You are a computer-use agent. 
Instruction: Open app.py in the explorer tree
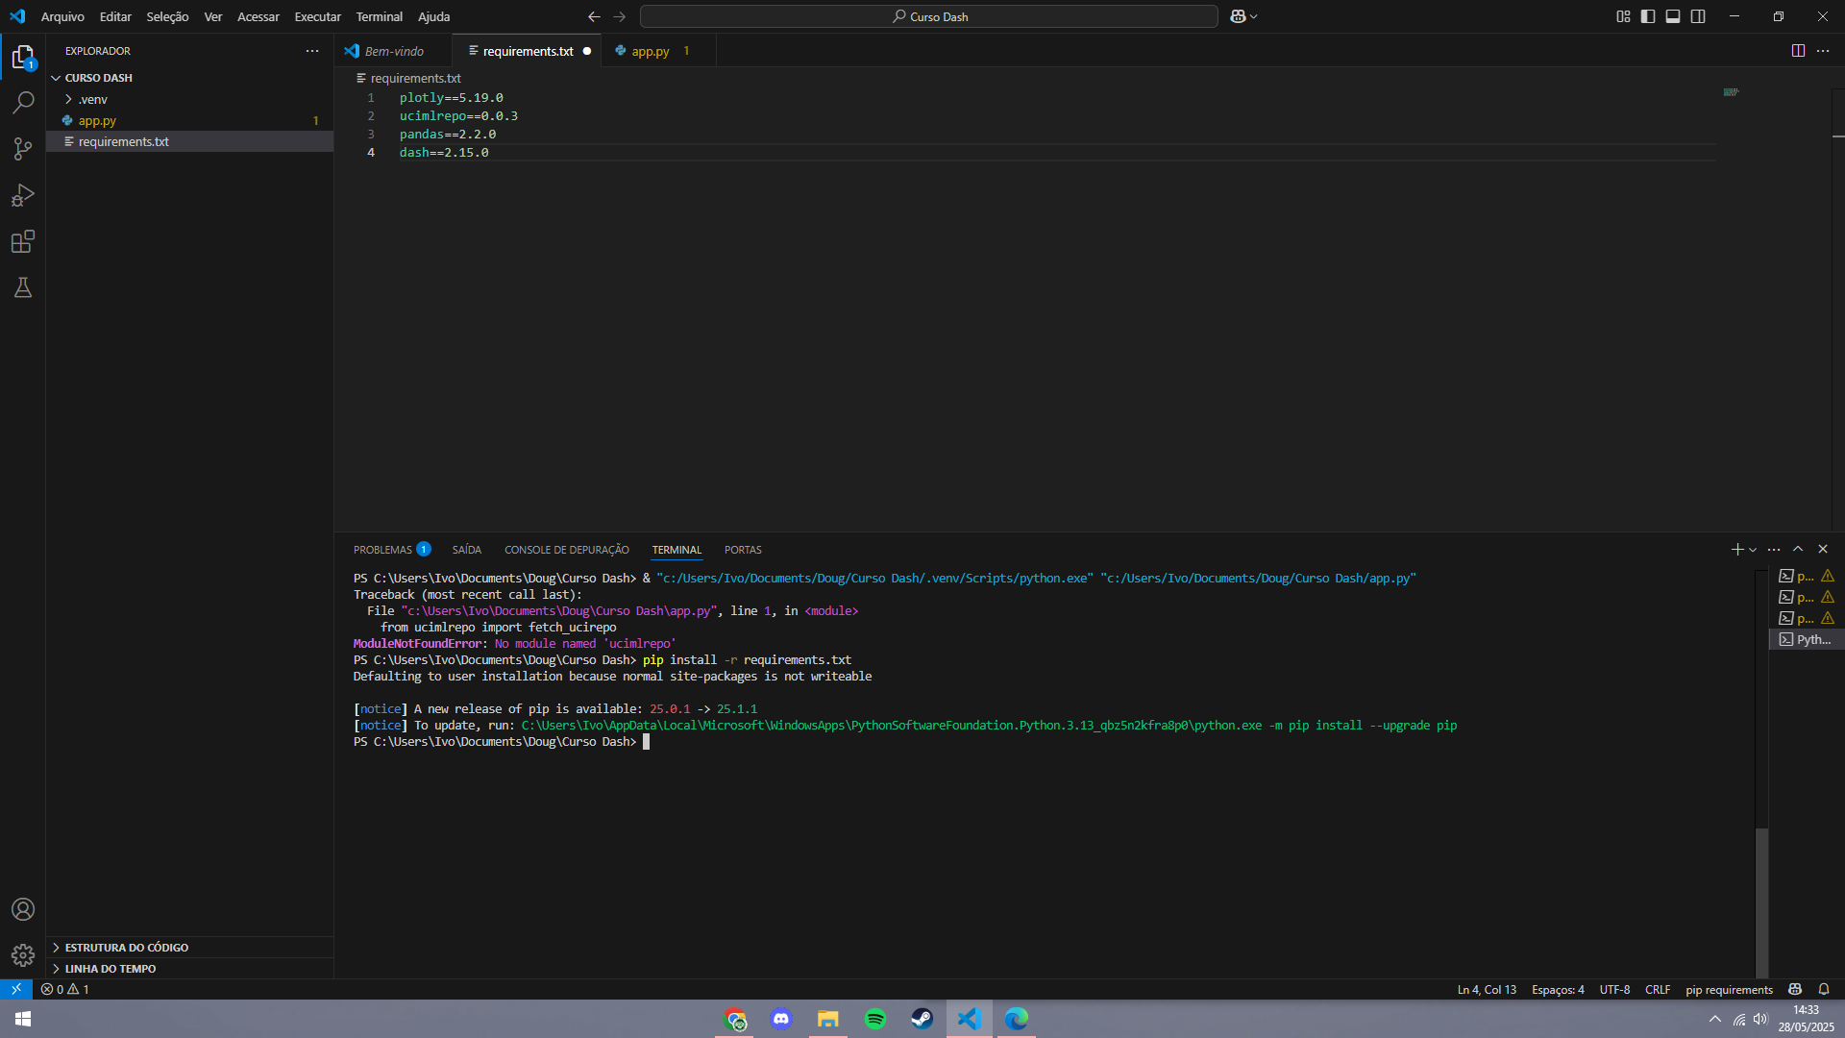(190, 120)
